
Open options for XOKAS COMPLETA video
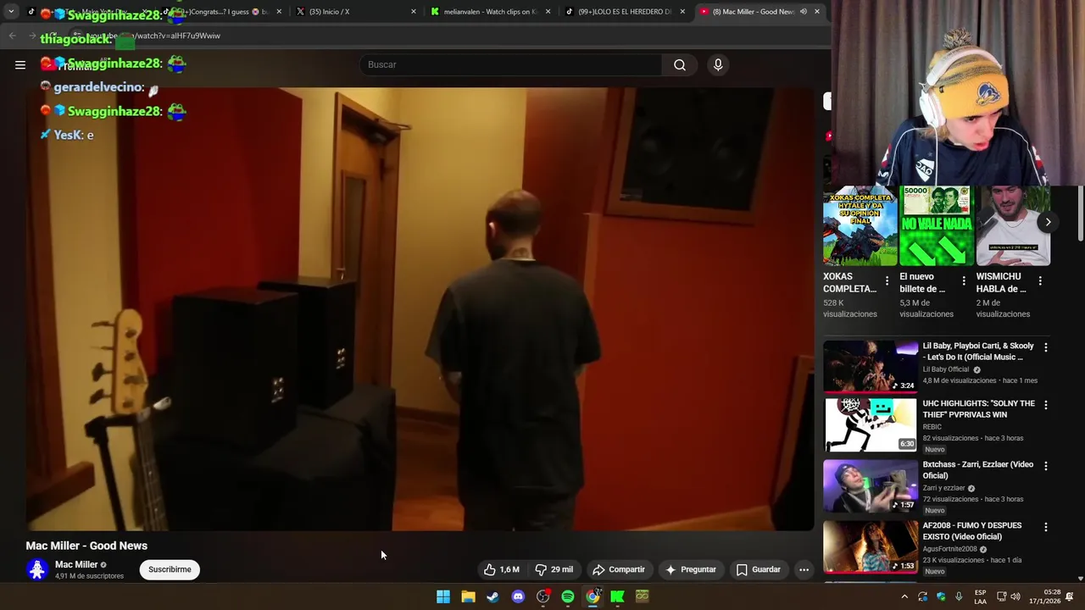887,280
